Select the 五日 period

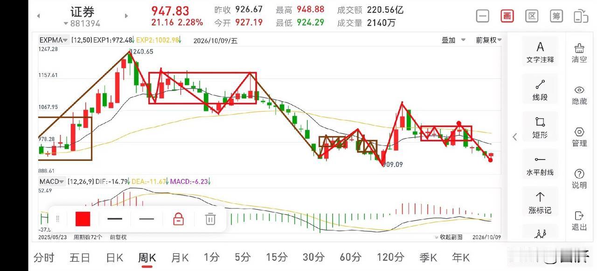tap(80, 257)
